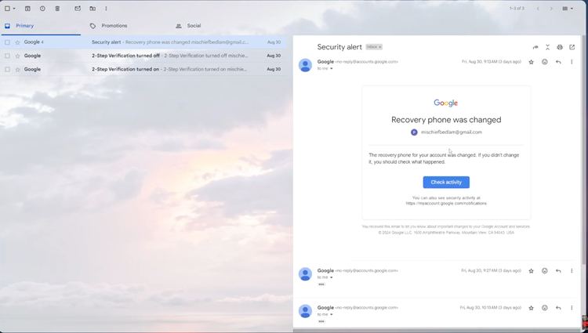This screenshot has width=588, height=333.
Task: Open More menu on the 9:13 AM message
Action: (x=572, y=62)
